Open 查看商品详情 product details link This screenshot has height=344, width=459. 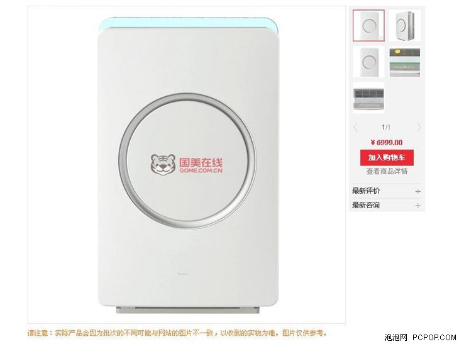[387, 172]
